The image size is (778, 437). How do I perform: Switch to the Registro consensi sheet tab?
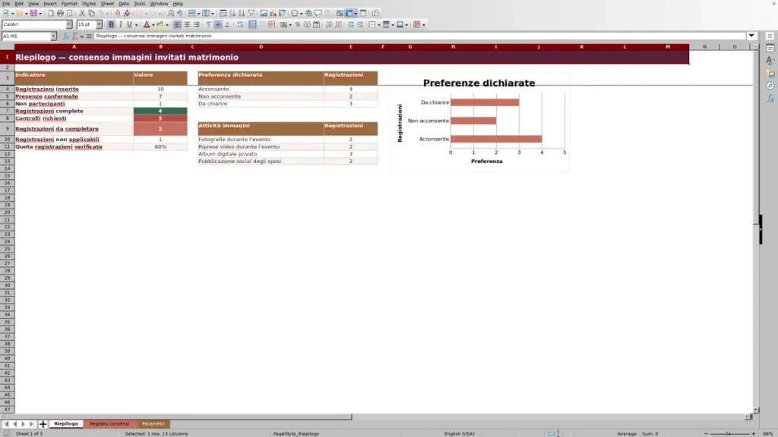109,424
